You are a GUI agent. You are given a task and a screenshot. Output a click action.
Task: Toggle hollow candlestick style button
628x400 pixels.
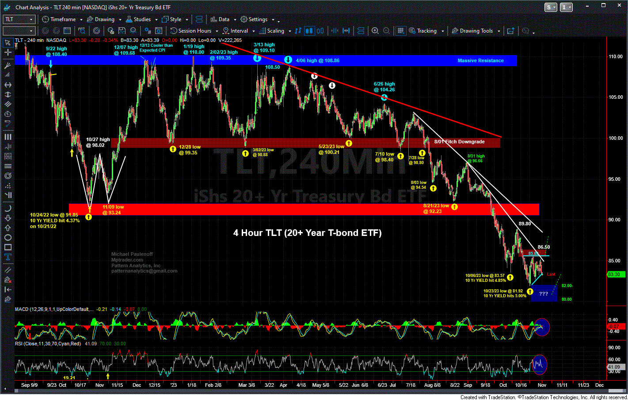[x=320, y=31]
